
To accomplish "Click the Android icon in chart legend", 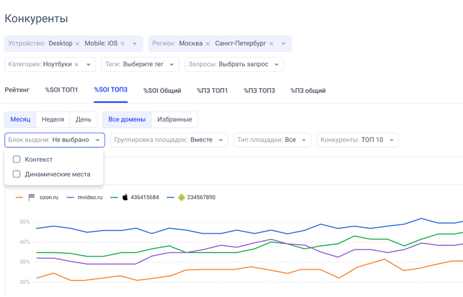I will [182, 197].
